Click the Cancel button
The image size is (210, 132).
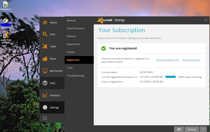[x=192, y=129]
